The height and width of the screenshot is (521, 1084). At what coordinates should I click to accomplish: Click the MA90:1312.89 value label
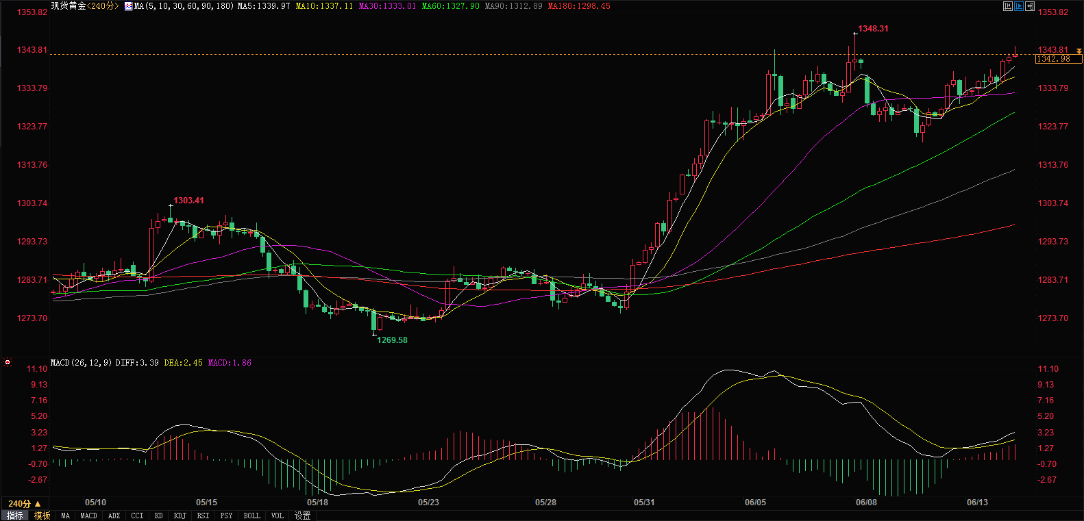tap(514, 6)
